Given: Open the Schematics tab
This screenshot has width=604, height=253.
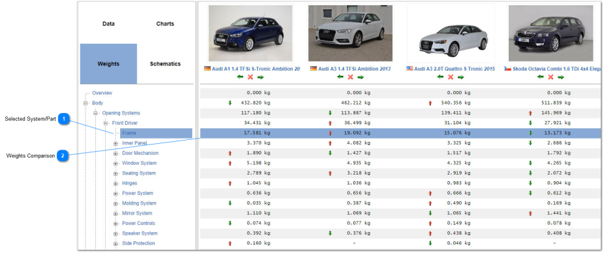Looking at the screenshot, I should click(x=165, y=63).
